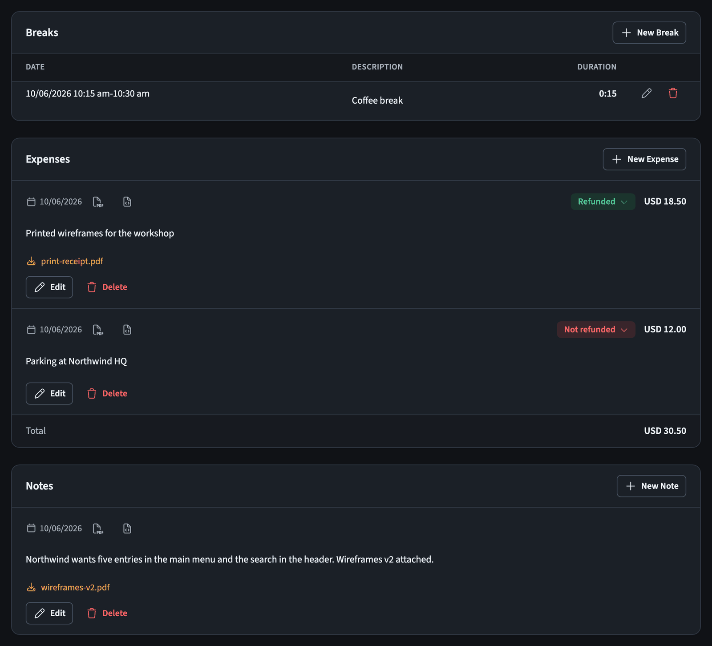Export the Northwind note as code file
The width and height of the screenshot is (712, 646).
click(x=127, y=529)
